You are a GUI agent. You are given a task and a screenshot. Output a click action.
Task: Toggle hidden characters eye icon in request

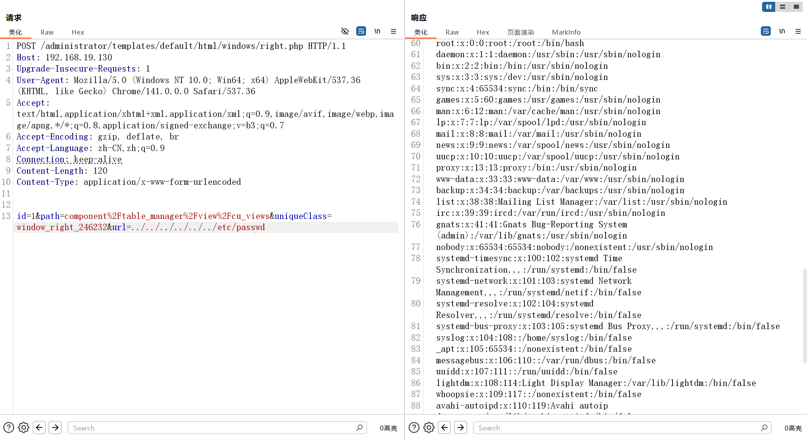tap(345, 31)
